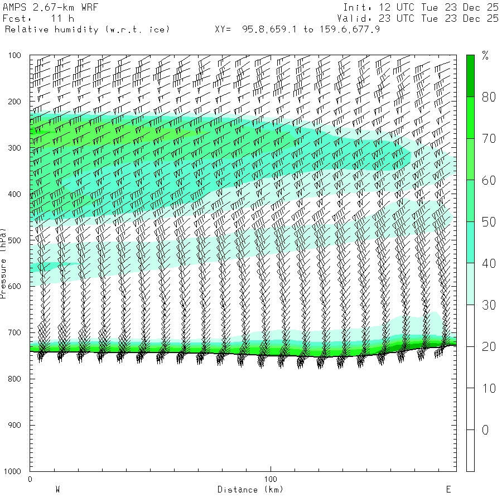The height and width of the screenshot is (502, 502).
Task: Click the colorbar label '50'
Action: tap(489, 222)
